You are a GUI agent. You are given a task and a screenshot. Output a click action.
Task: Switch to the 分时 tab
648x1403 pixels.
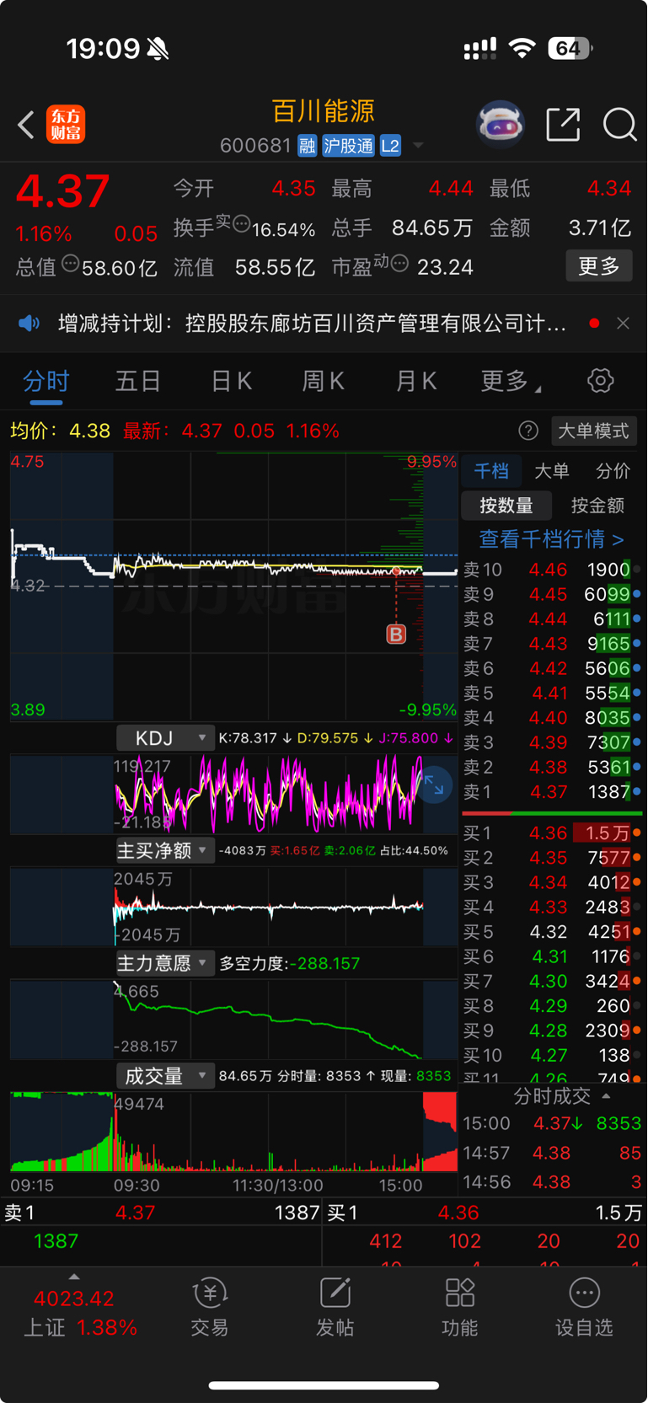point(46,381)
